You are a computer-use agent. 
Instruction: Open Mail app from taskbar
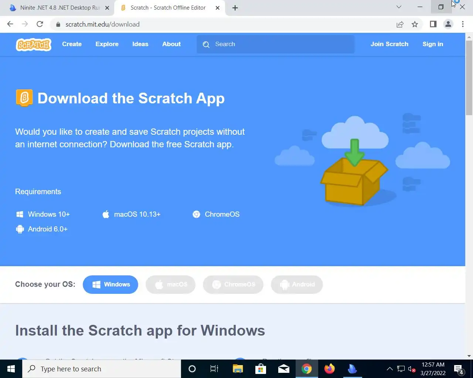[283, 369]
